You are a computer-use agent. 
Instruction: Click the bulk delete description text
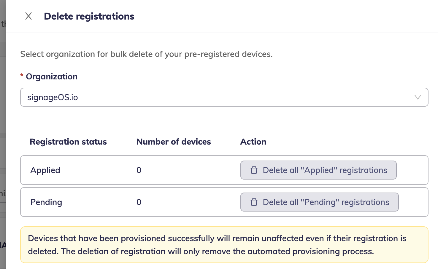146,54
